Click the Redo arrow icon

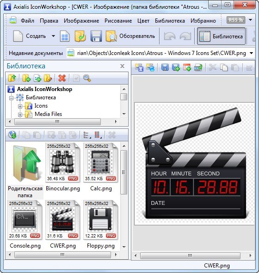[x=185, y=36]
